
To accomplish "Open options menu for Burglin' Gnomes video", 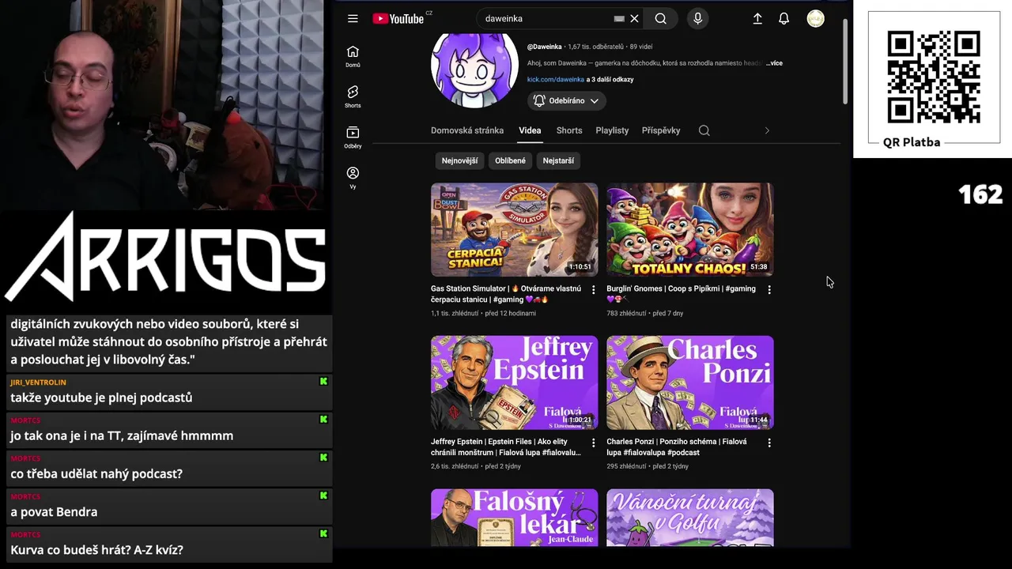I will click(769, 290).
